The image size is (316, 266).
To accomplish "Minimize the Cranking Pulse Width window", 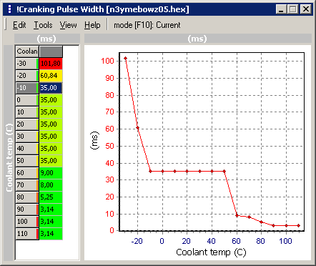I will [x=282, y=9].
